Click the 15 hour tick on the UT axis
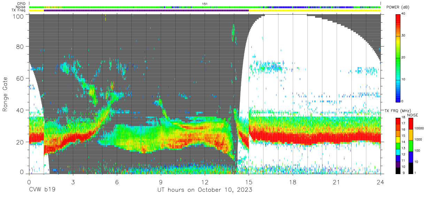 pyautogui.click(x=249, y=182)
